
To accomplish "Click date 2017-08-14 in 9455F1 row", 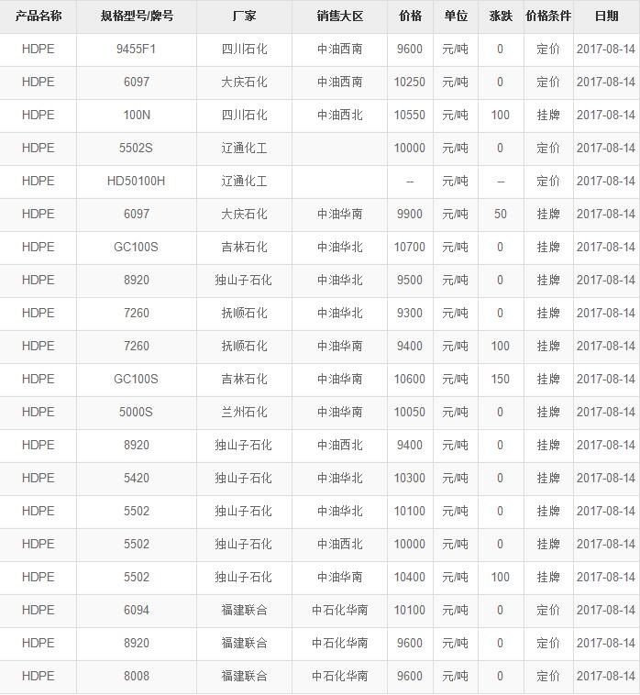I will [606, 50].
